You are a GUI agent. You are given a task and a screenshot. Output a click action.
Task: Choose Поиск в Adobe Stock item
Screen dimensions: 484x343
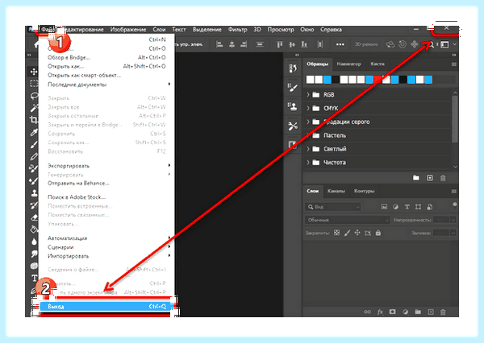106,197
